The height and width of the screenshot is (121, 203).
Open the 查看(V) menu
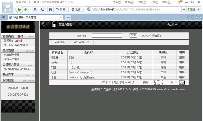129,2
